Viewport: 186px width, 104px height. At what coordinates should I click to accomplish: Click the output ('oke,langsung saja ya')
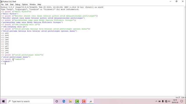[x=14, y=27]
